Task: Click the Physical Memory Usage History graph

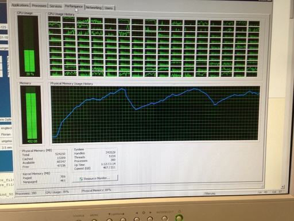Action: [156, 115]
